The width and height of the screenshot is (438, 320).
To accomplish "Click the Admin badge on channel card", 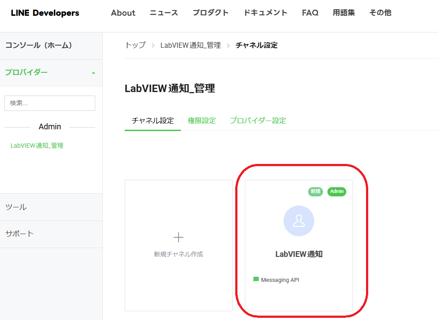I will 337,192.
